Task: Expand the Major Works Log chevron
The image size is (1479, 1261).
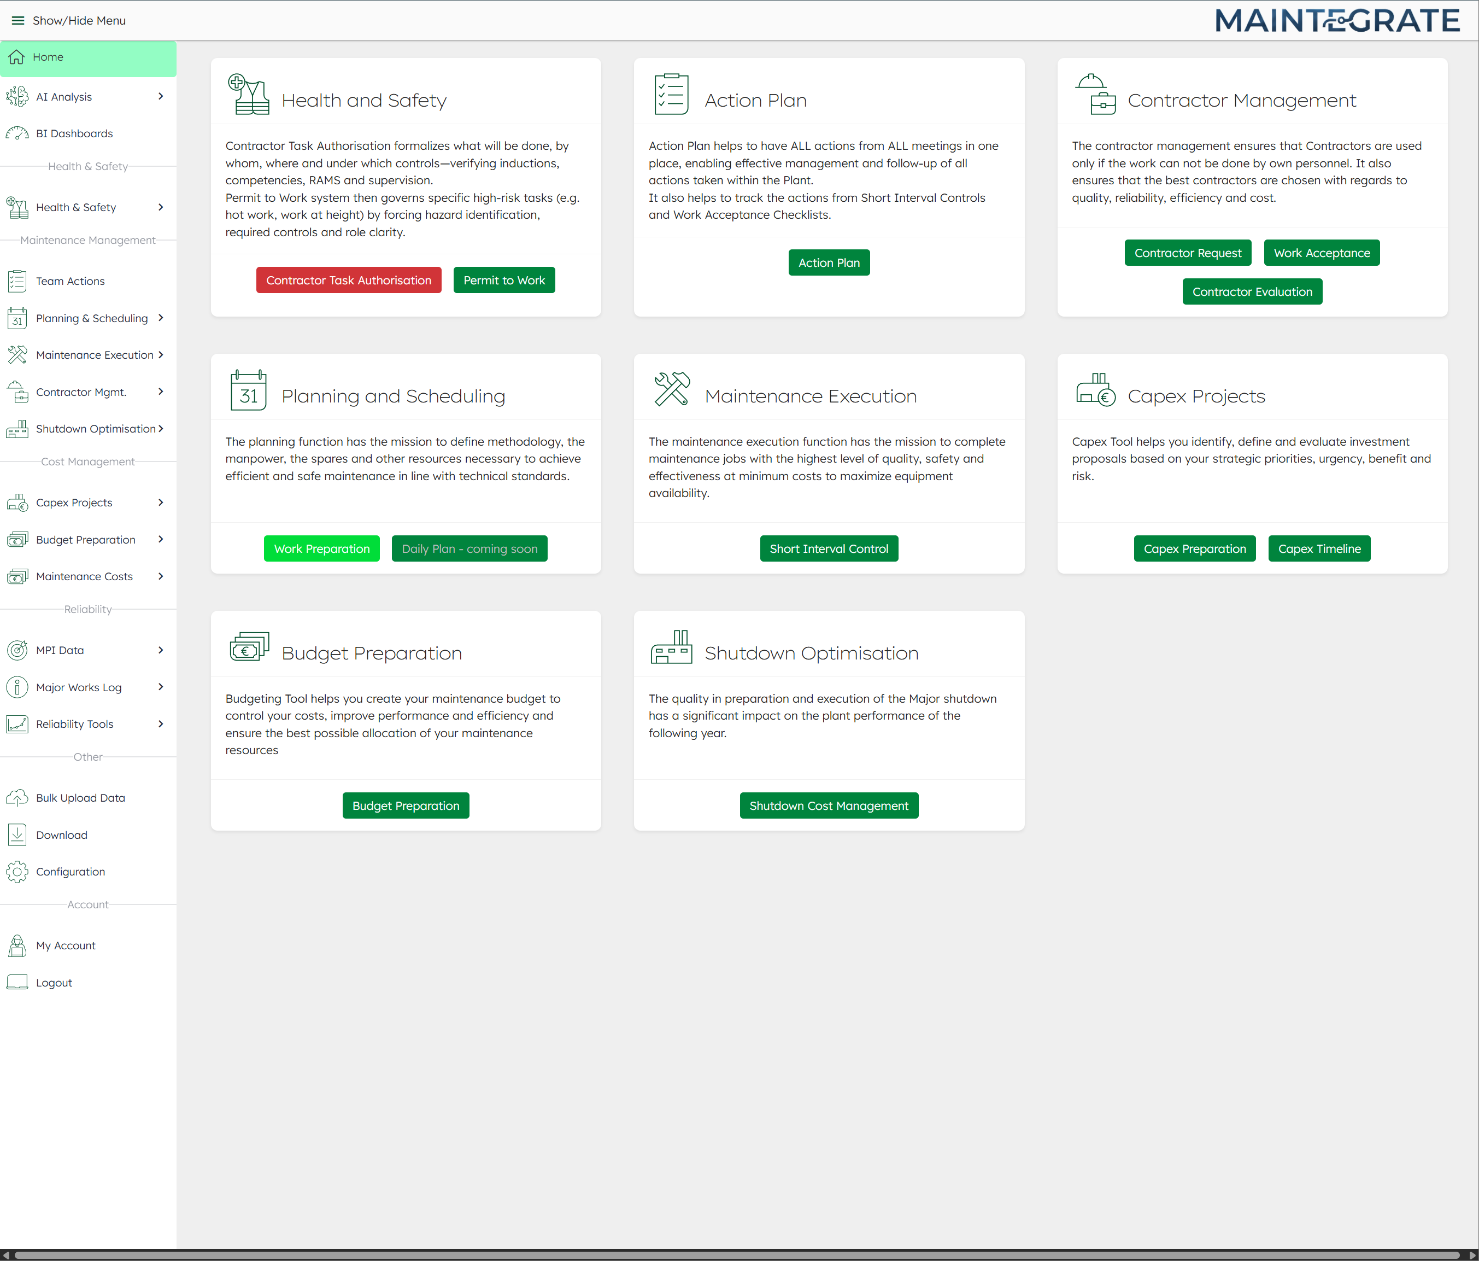Action: pyautogui.click(x=160, y=687)
